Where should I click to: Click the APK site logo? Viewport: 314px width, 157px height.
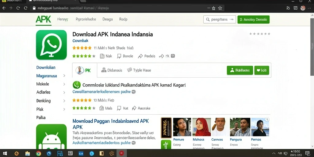(43, 19)
